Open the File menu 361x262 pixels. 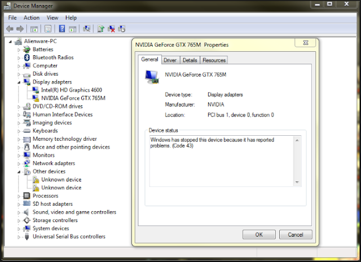[x=12, y=17]
